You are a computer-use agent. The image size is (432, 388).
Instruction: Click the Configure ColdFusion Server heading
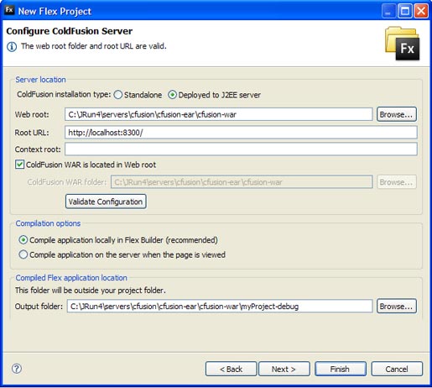coord(70,31)
